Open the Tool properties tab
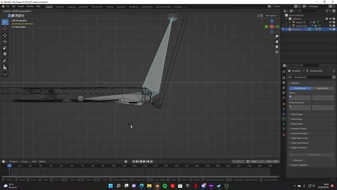Viewport: 337px width, 190px height. tap(284, 72)
